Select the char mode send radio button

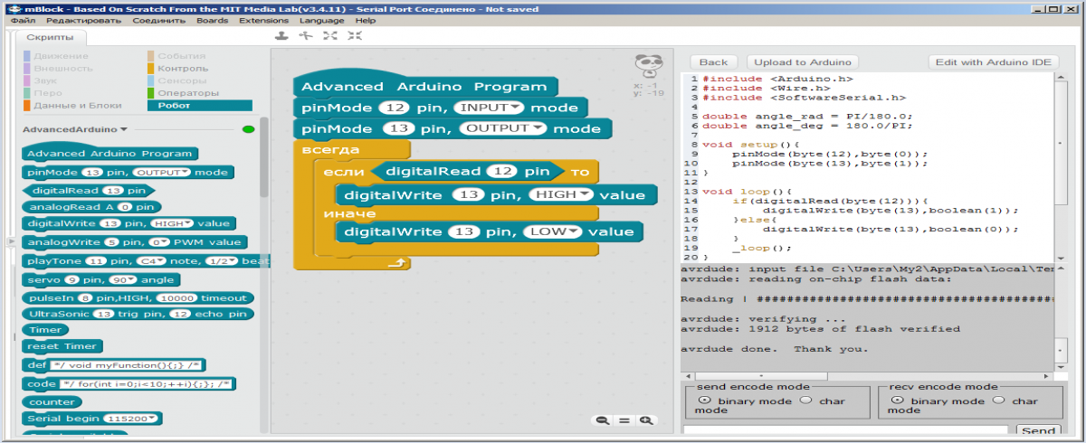point(805,400)
